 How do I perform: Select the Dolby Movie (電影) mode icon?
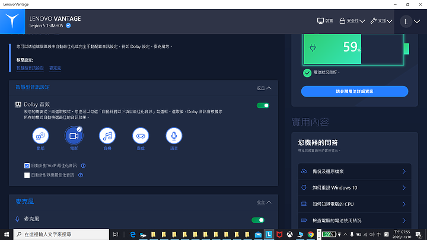[x=74, y=136]
